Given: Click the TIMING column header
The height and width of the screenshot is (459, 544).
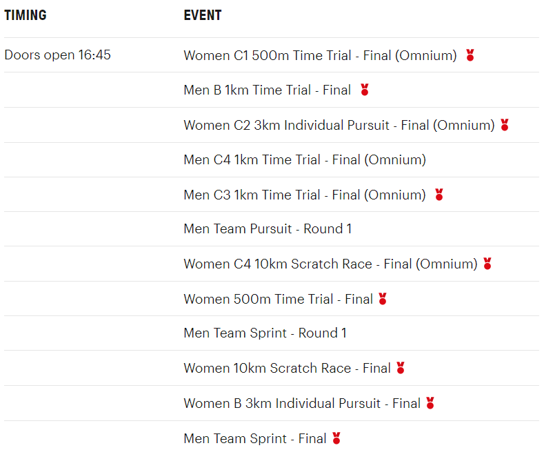Looking at the screenshot, I should 26,15.
